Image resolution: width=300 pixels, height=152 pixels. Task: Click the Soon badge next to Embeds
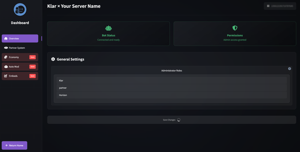click(x=32, y=76)
